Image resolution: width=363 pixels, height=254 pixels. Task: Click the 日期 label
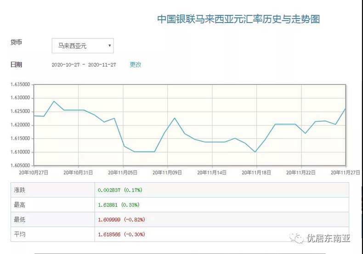point(16,65)
